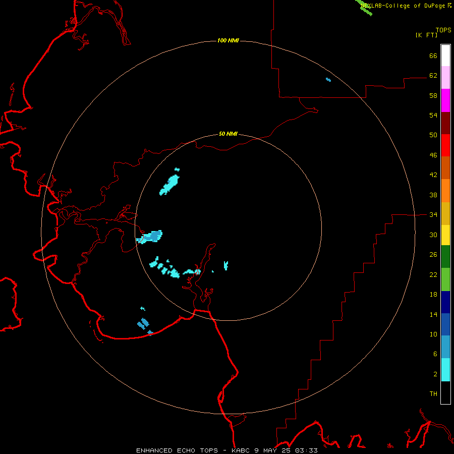The width and height of the screenshot is (454, 454).
Task: Click the '22' legend value
Action: click(433, 274)
